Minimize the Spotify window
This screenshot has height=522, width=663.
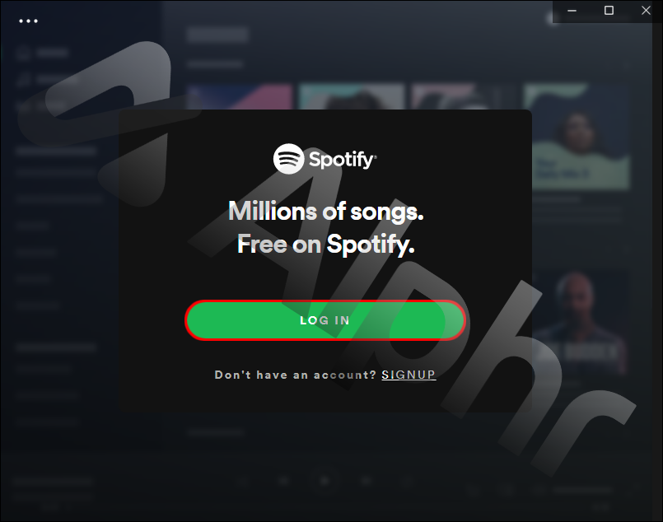572,11
